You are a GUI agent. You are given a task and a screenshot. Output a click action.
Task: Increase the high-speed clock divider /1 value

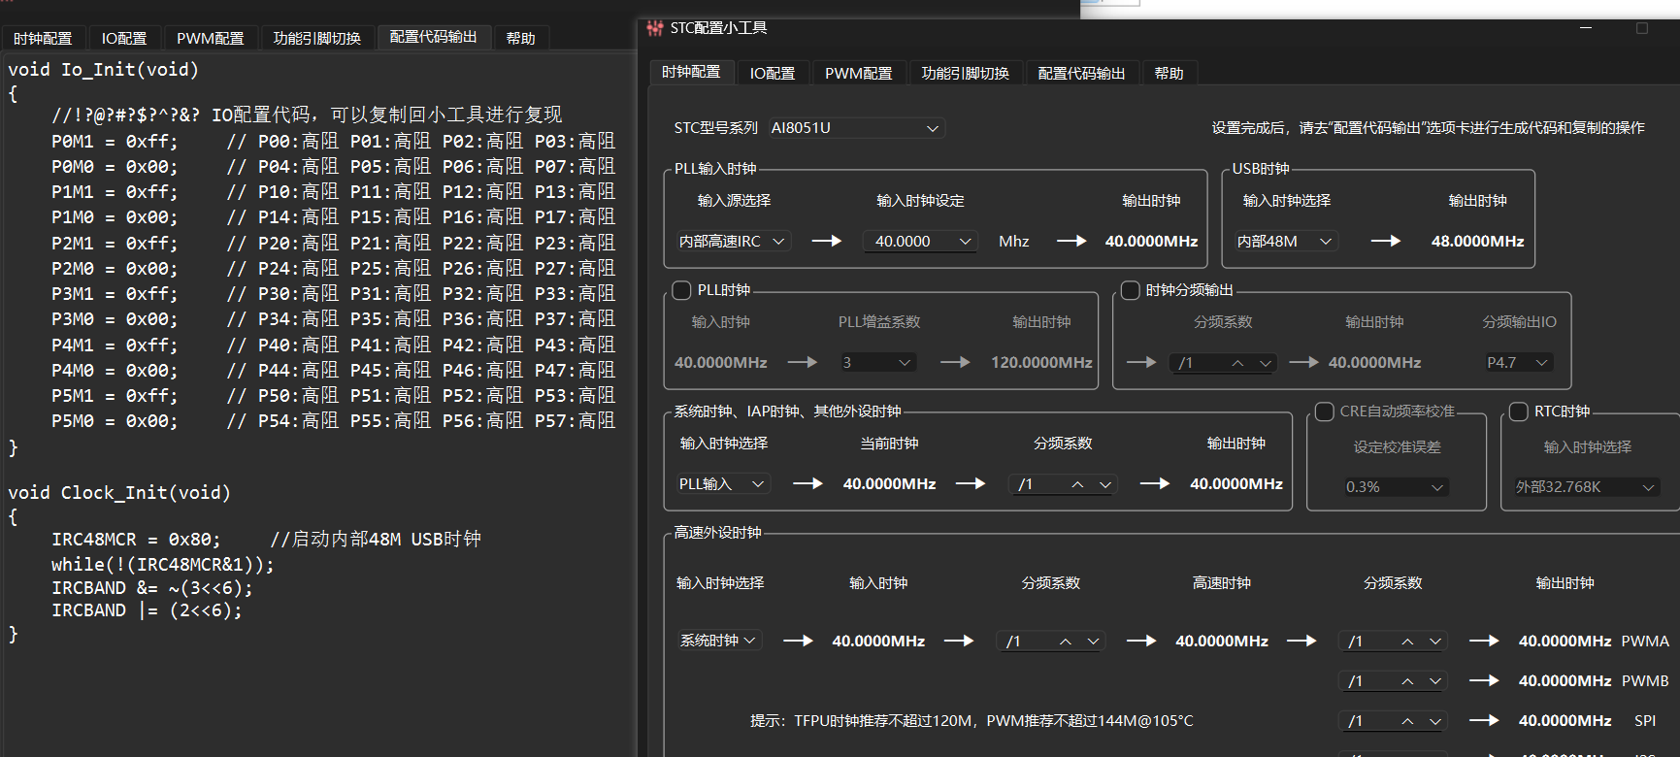click(x=1066, y=642)
